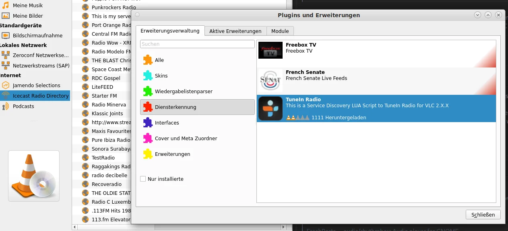Click the Netzwerkstreams (SAP) network icon
The width and height of the screenshot is (508, 231).
click(6, 65)
